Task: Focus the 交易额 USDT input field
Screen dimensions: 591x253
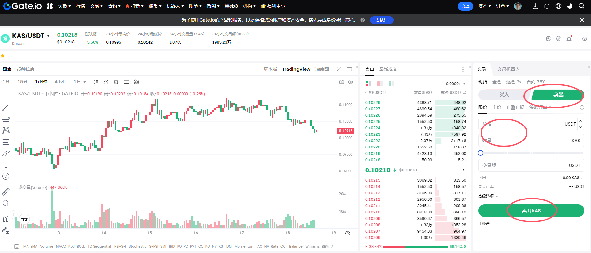Action: point(531,165)
